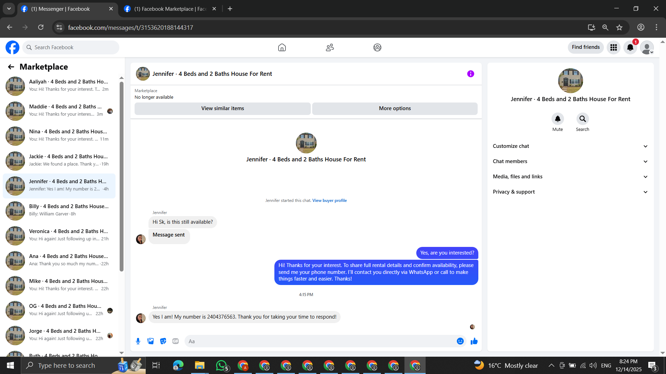Open the GIF picker icon
The height and width of the screenshot is (374, 666).
tap(176, 341)
